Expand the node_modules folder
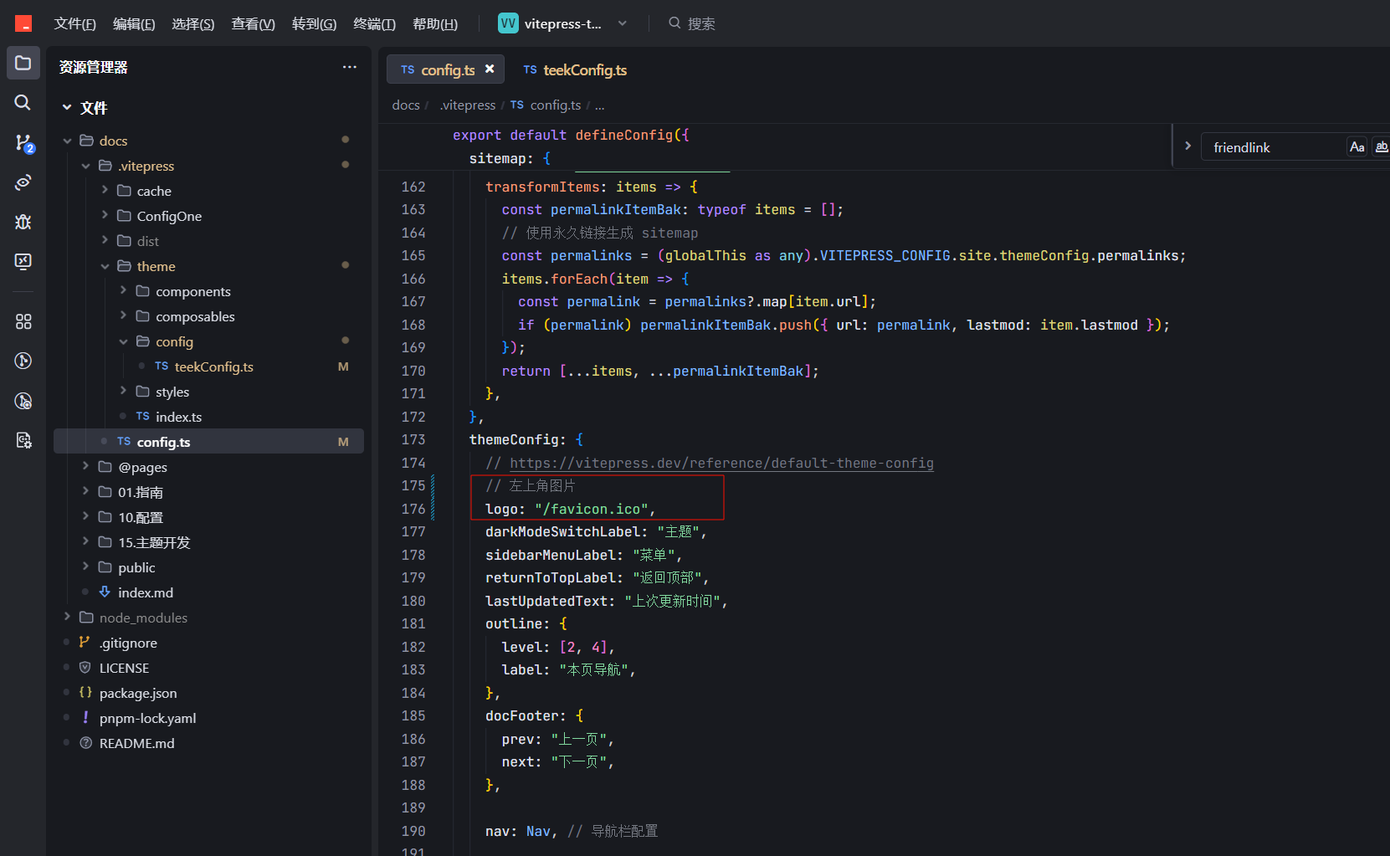 pos(67,618)
